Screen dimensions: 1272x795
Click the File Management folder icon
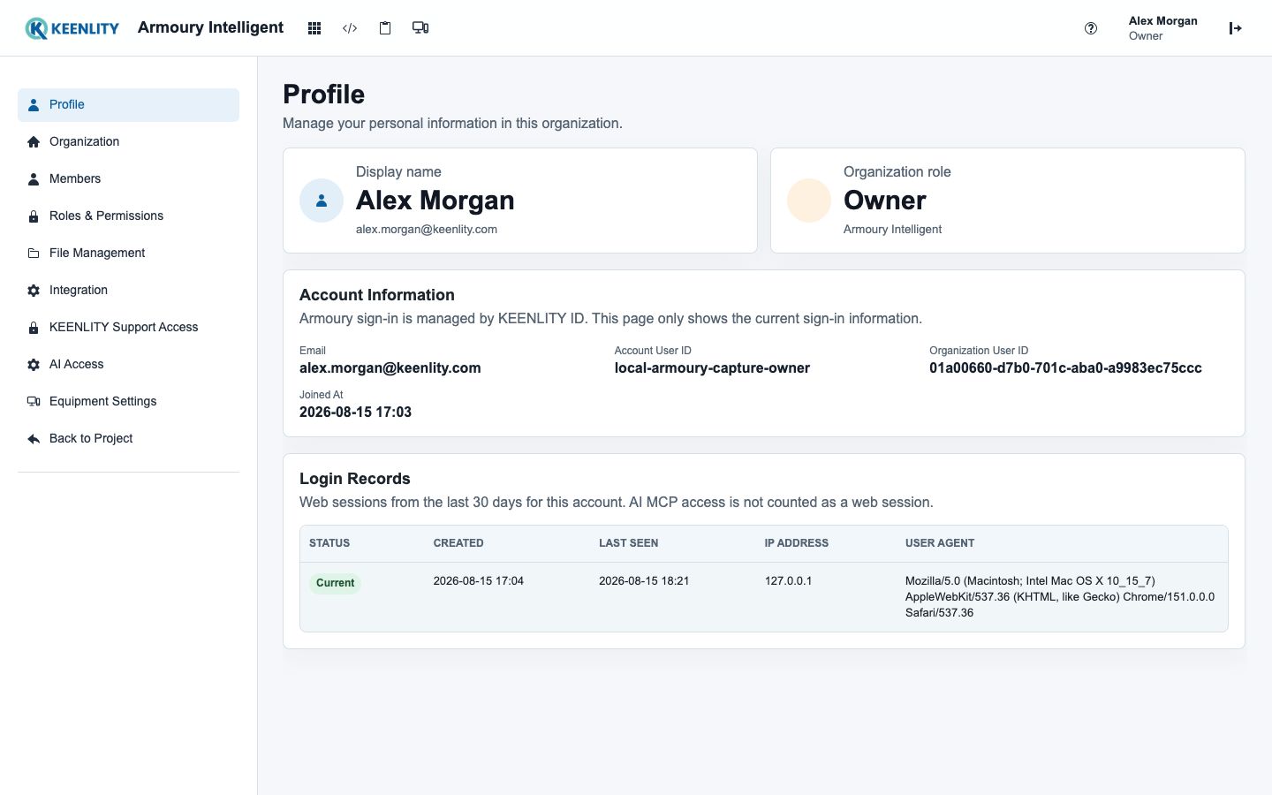(x=34, y=253)
